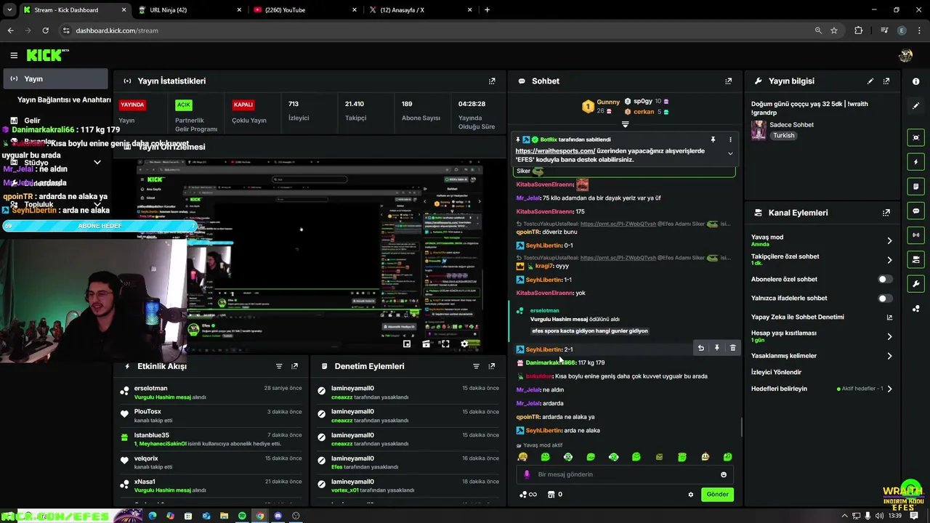The height and width of the screenshot is (523, 930).
Task: Pop out the Sohbet chat panel
Action: pos(729,81)
